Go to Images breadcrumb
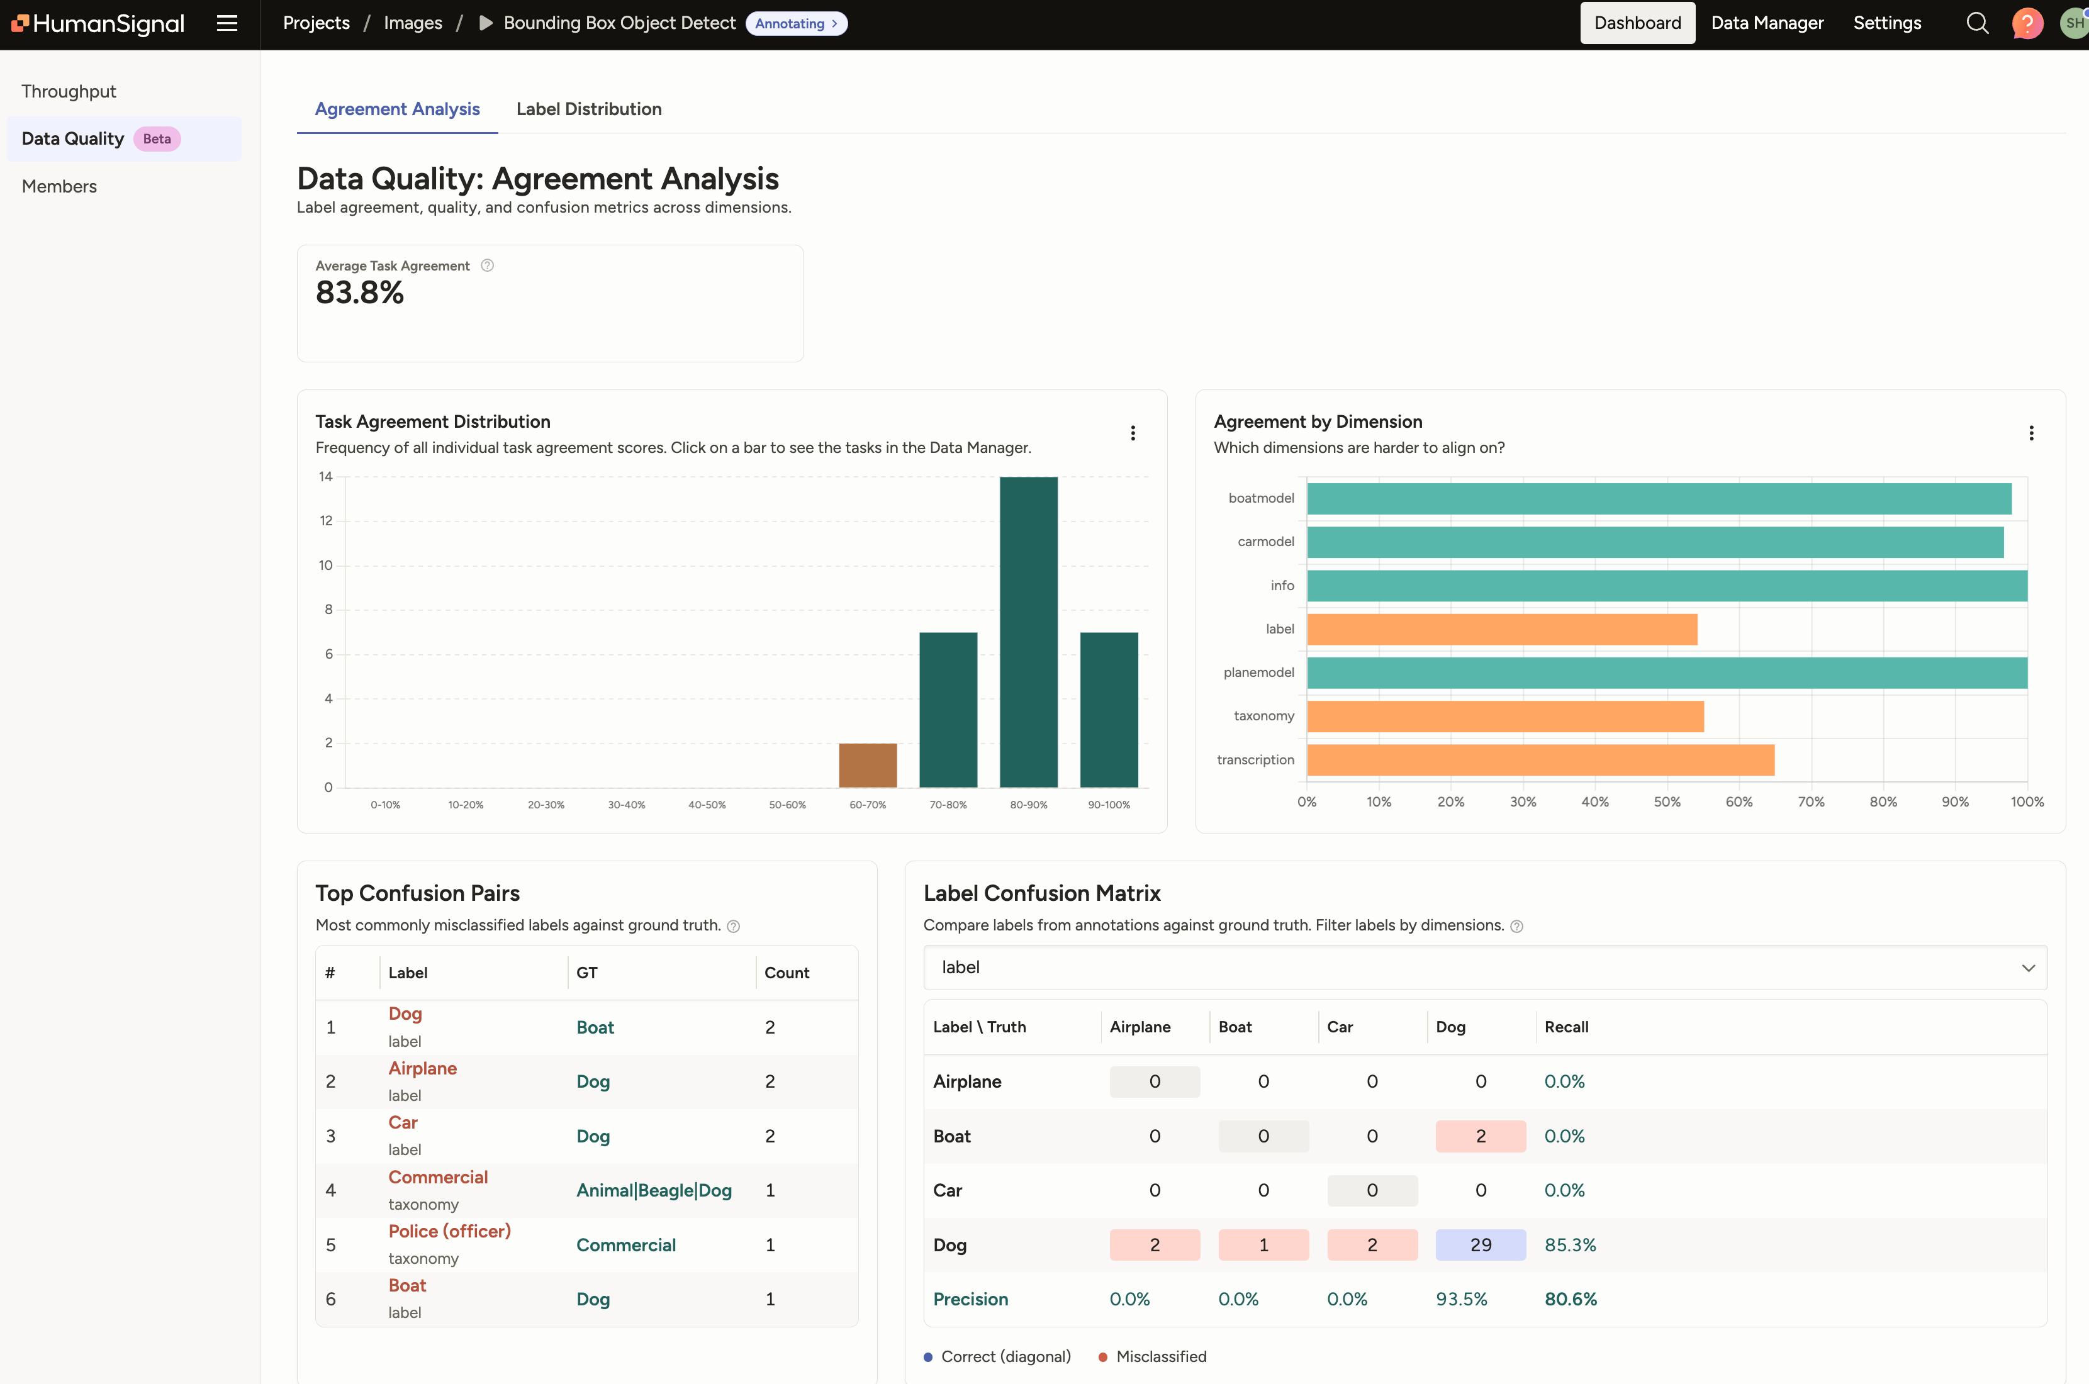 (412, 24)
